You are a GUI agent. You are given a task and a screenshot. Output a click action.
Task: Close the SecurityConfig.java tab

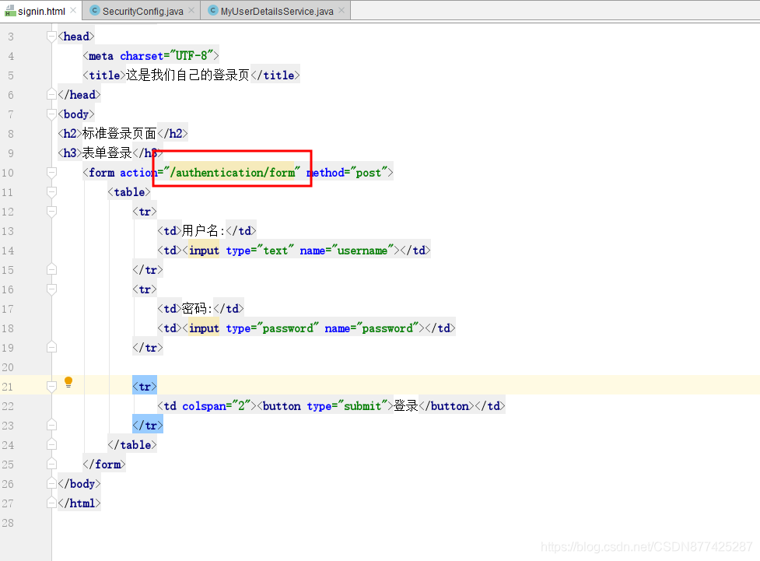pos(191,10)
